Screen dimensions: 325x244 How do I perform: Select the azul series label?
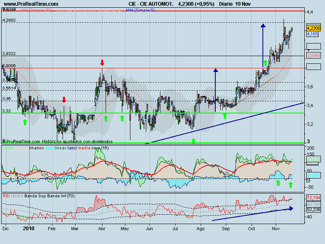pos(49,148)
